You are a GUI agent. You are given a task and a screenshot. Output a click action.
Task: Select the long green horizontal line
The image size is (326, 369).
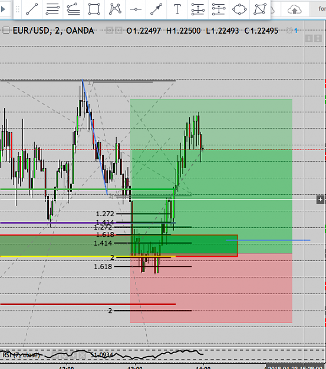click(x=87, y=189)
